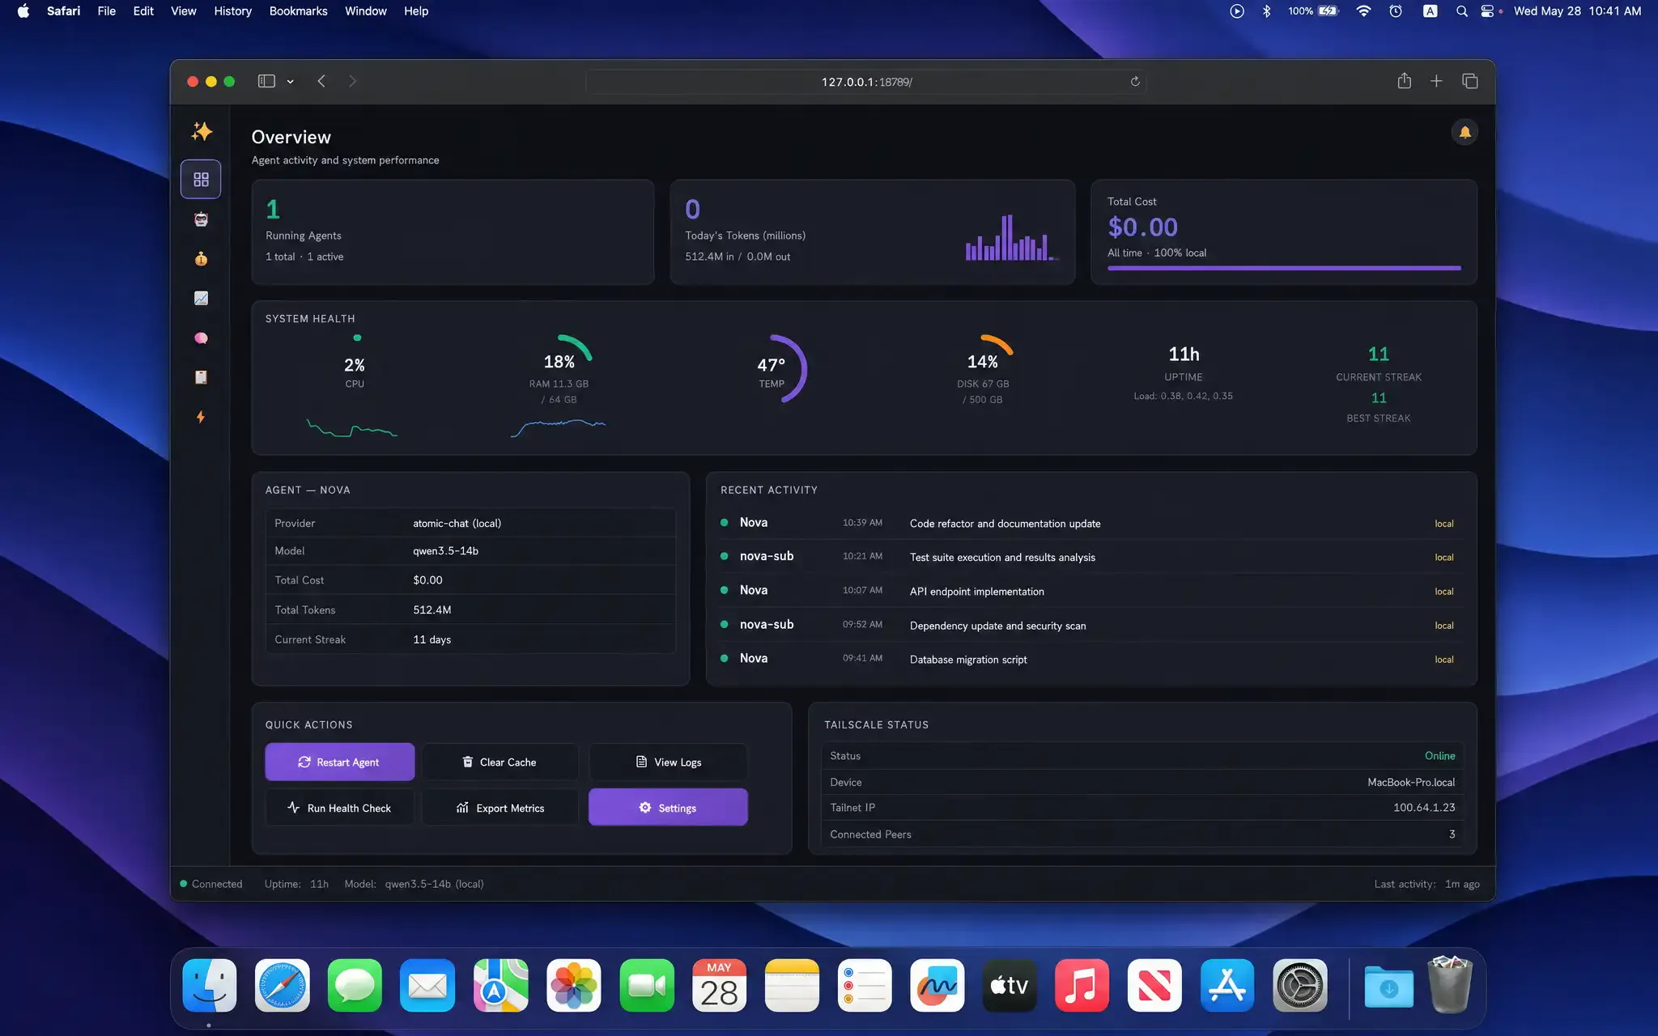The height and width of the screenshot is (1036, 1658).
Task: Open the Bookmarks menu
Action: point(298,11)
